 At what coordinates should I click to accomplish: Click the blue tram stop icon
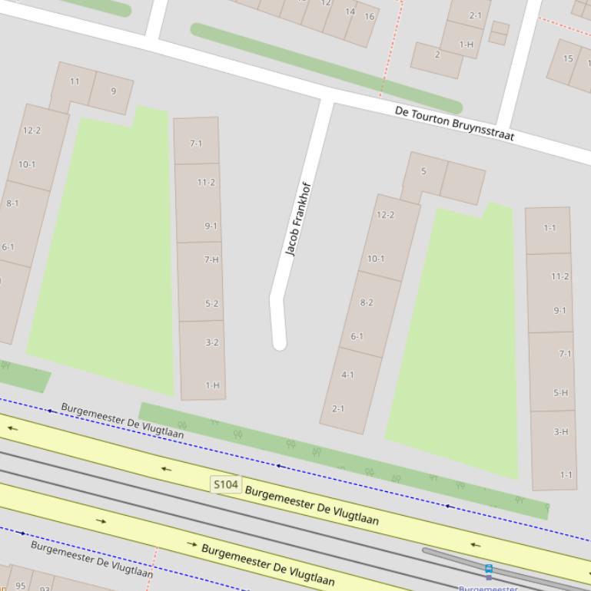click(488, 570)
